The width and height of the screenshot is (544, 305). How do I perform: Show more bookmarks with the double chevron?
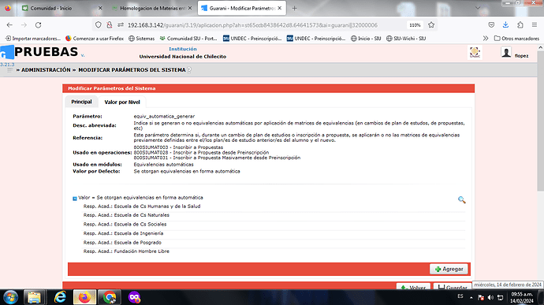click(x=486, y=38)
